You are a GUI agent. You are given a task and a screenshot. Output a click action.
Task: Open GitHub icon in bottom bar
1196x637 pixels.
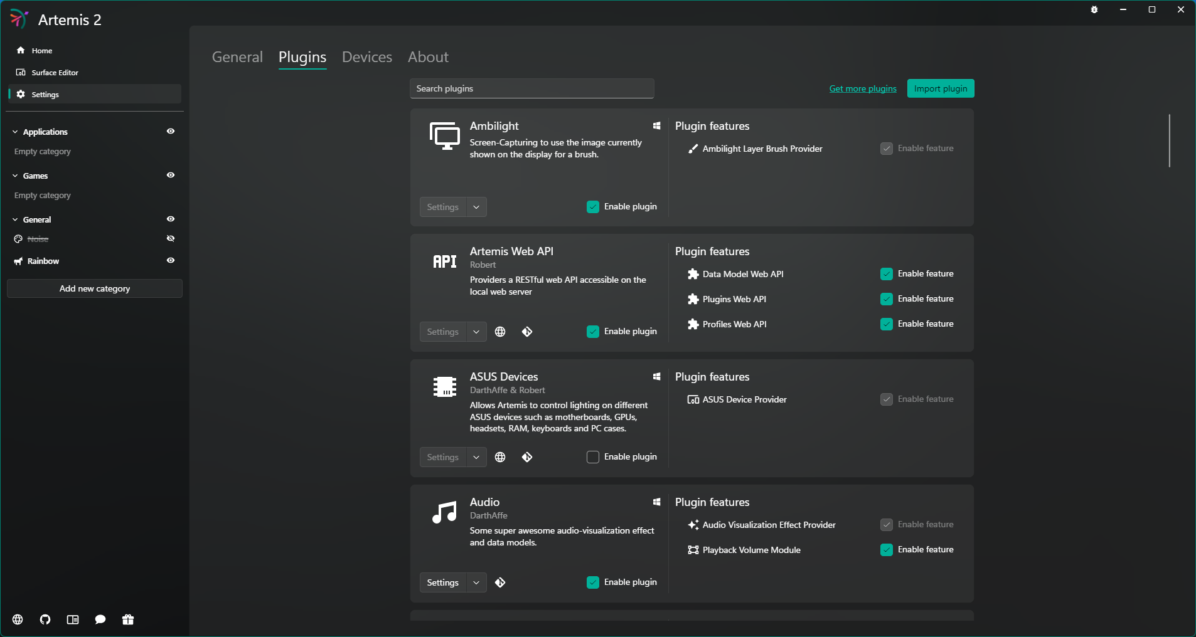click(45, 619)
